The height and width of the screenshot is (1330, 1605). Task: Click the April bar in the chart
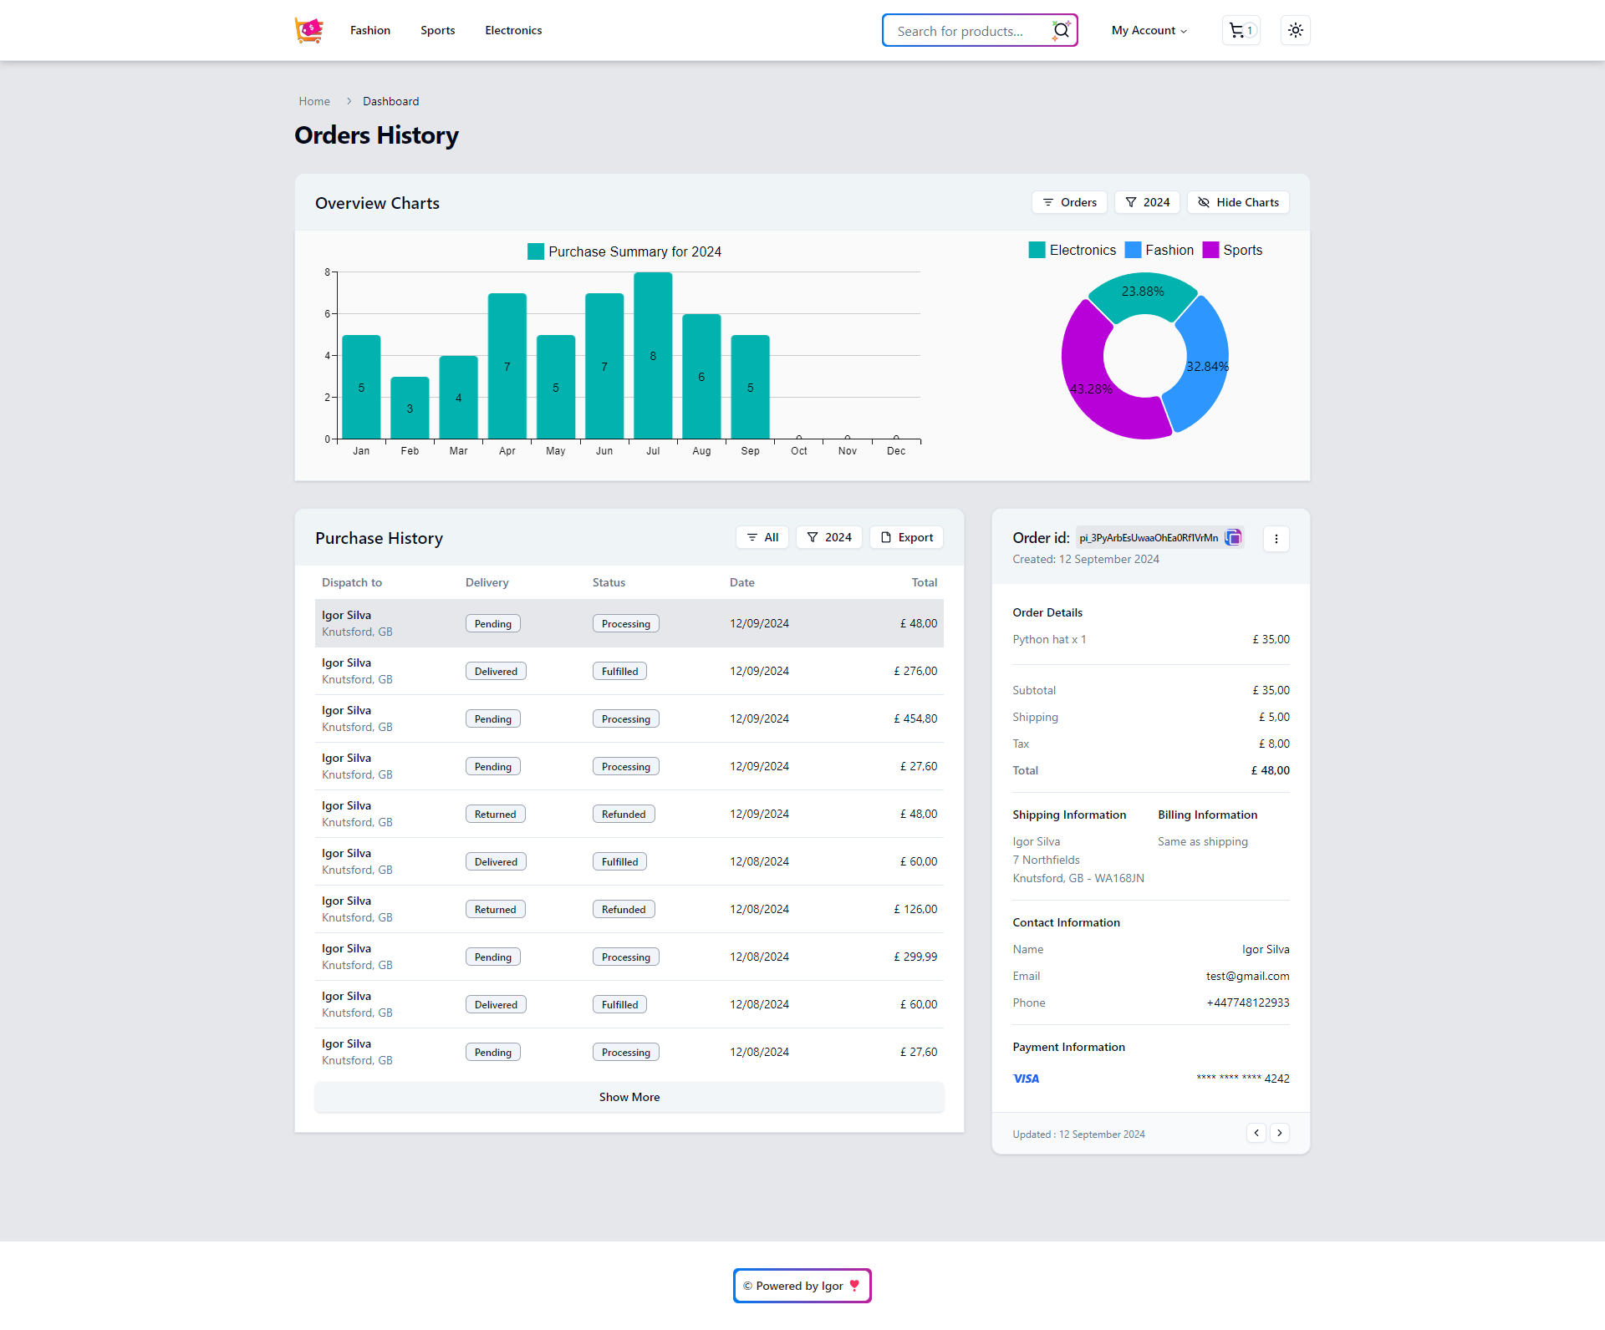click(x=507, y=366)
